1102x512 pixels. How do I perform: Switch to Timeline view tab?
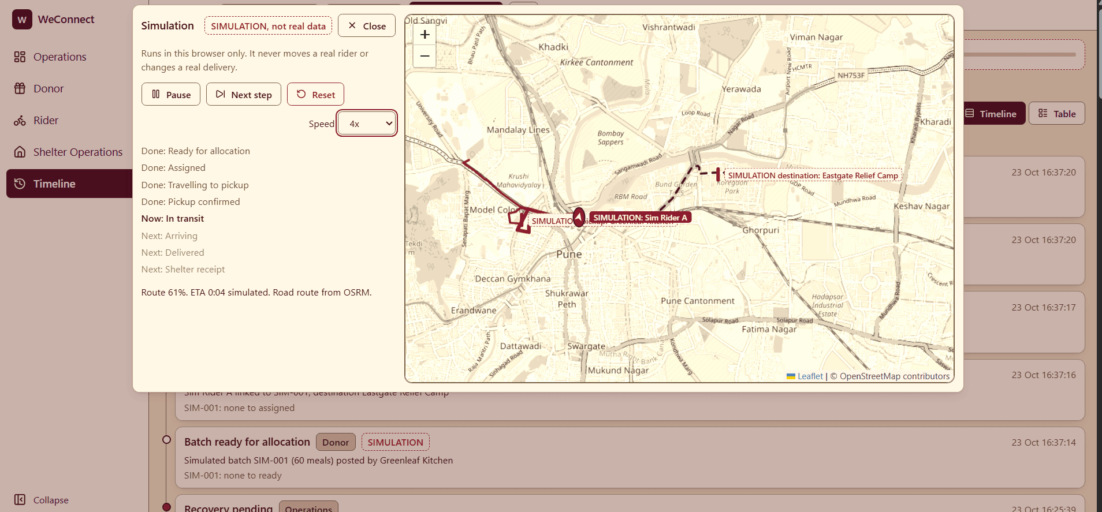tap(991, 114)
